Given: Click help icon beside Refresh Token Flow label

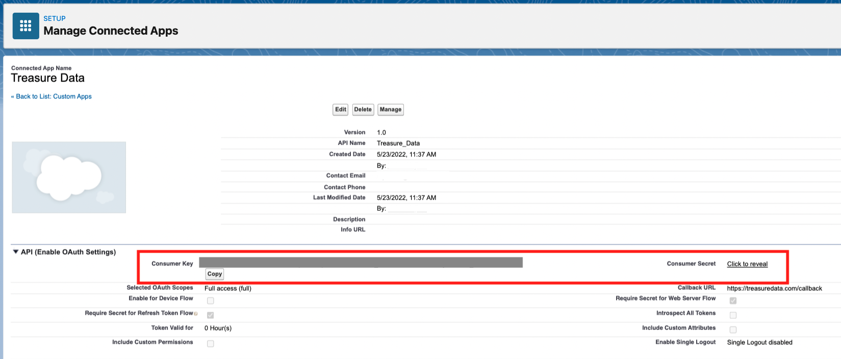Looking at the screenshot, I should tap(196, 314).
